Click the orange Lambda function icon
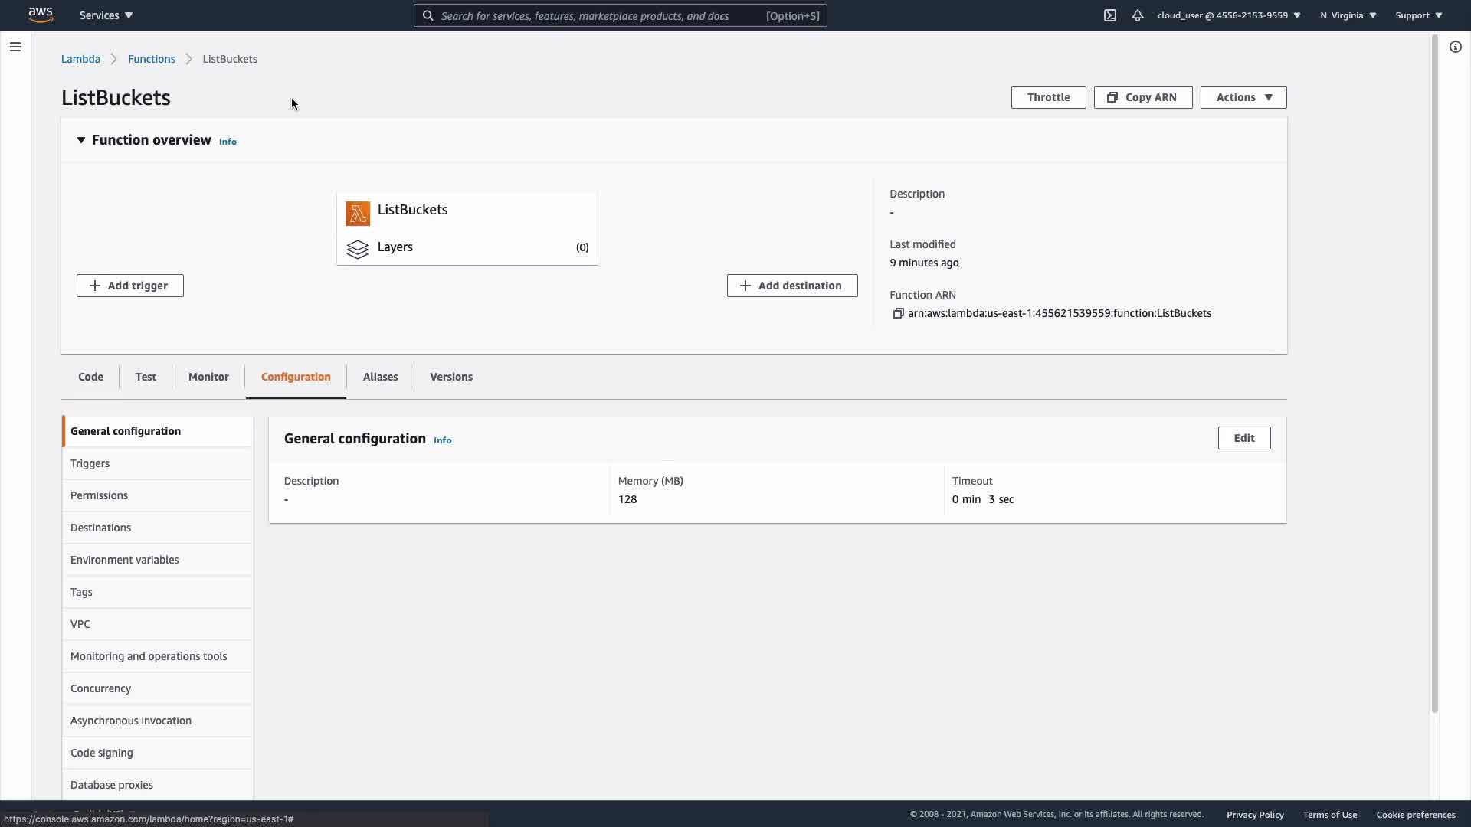Viewport: 1471px width, 827px height. pyautogui.click(x=357, y=213)
